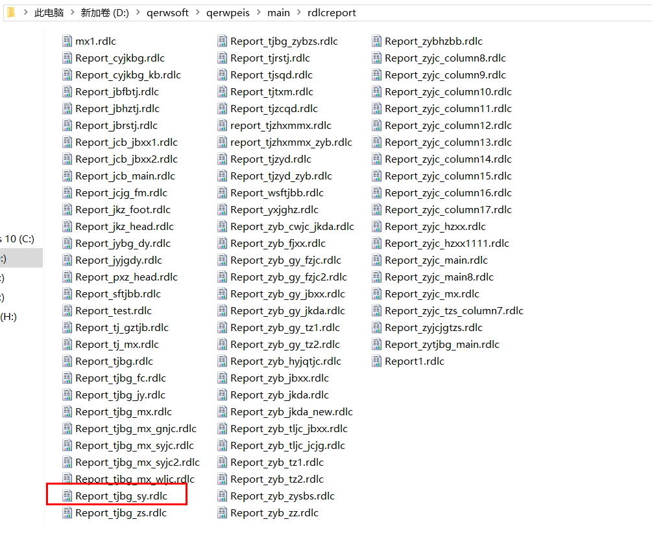Screen dimensions: 652x539
Task: Click the mx1.rdlc file icon
Action: click(x=67, y=41)
